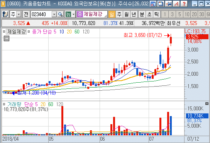Click the green 뉴 news icon
Image resolution: width=210 pixels, height=143 pixels.
pos(68,14)
